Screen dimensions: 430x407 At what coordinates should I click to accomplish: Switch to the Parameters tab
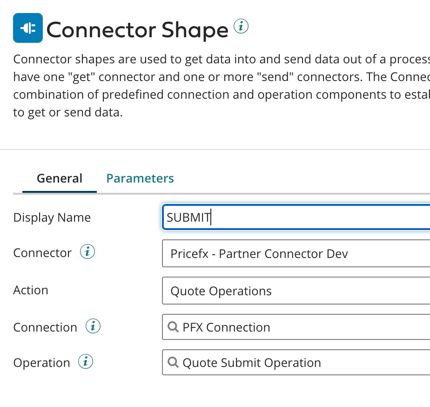pos(140,178)
